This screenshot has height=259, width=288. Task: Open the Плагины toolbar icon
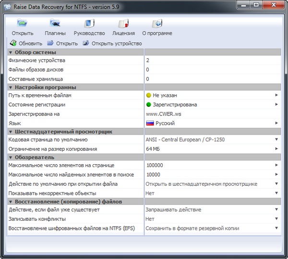(55, 23)
